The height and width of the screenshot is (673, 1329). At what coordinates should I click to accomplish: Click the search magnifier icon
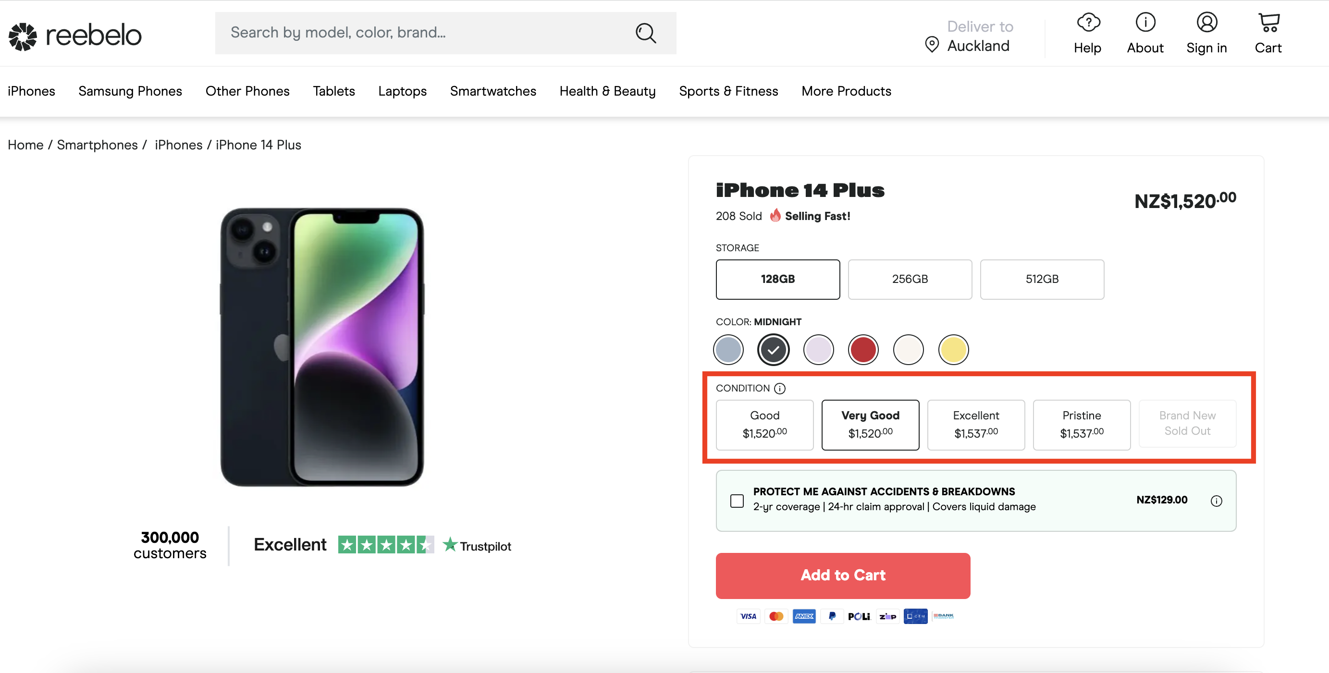(x=645, y=33)
